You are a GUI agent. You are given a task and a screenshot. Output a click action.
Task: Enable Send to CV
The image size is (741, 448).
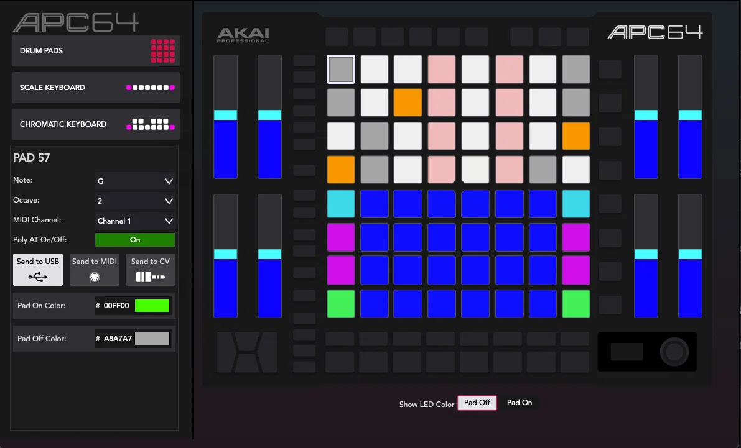pyautogui.click(x=151, y=270)
